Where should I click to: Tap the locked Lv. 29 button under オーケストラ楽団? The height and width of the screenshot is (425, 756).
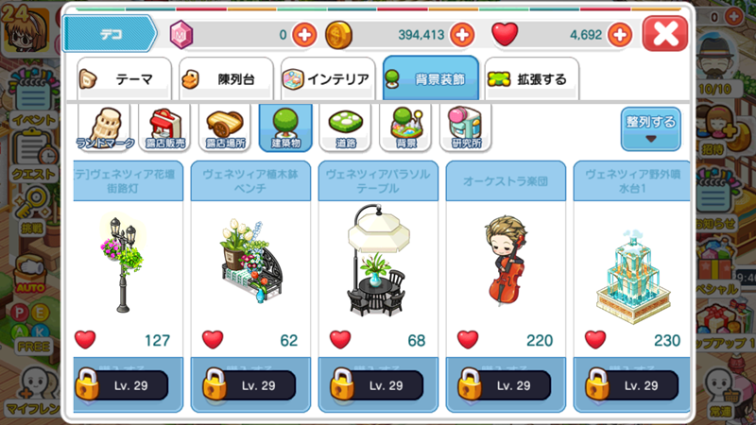pos(506,385)
